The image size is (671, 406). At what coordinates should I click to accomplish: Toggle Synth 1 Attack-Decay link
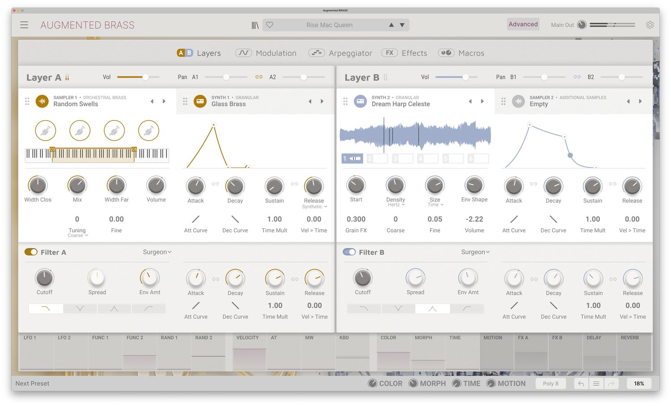[215, 184]
